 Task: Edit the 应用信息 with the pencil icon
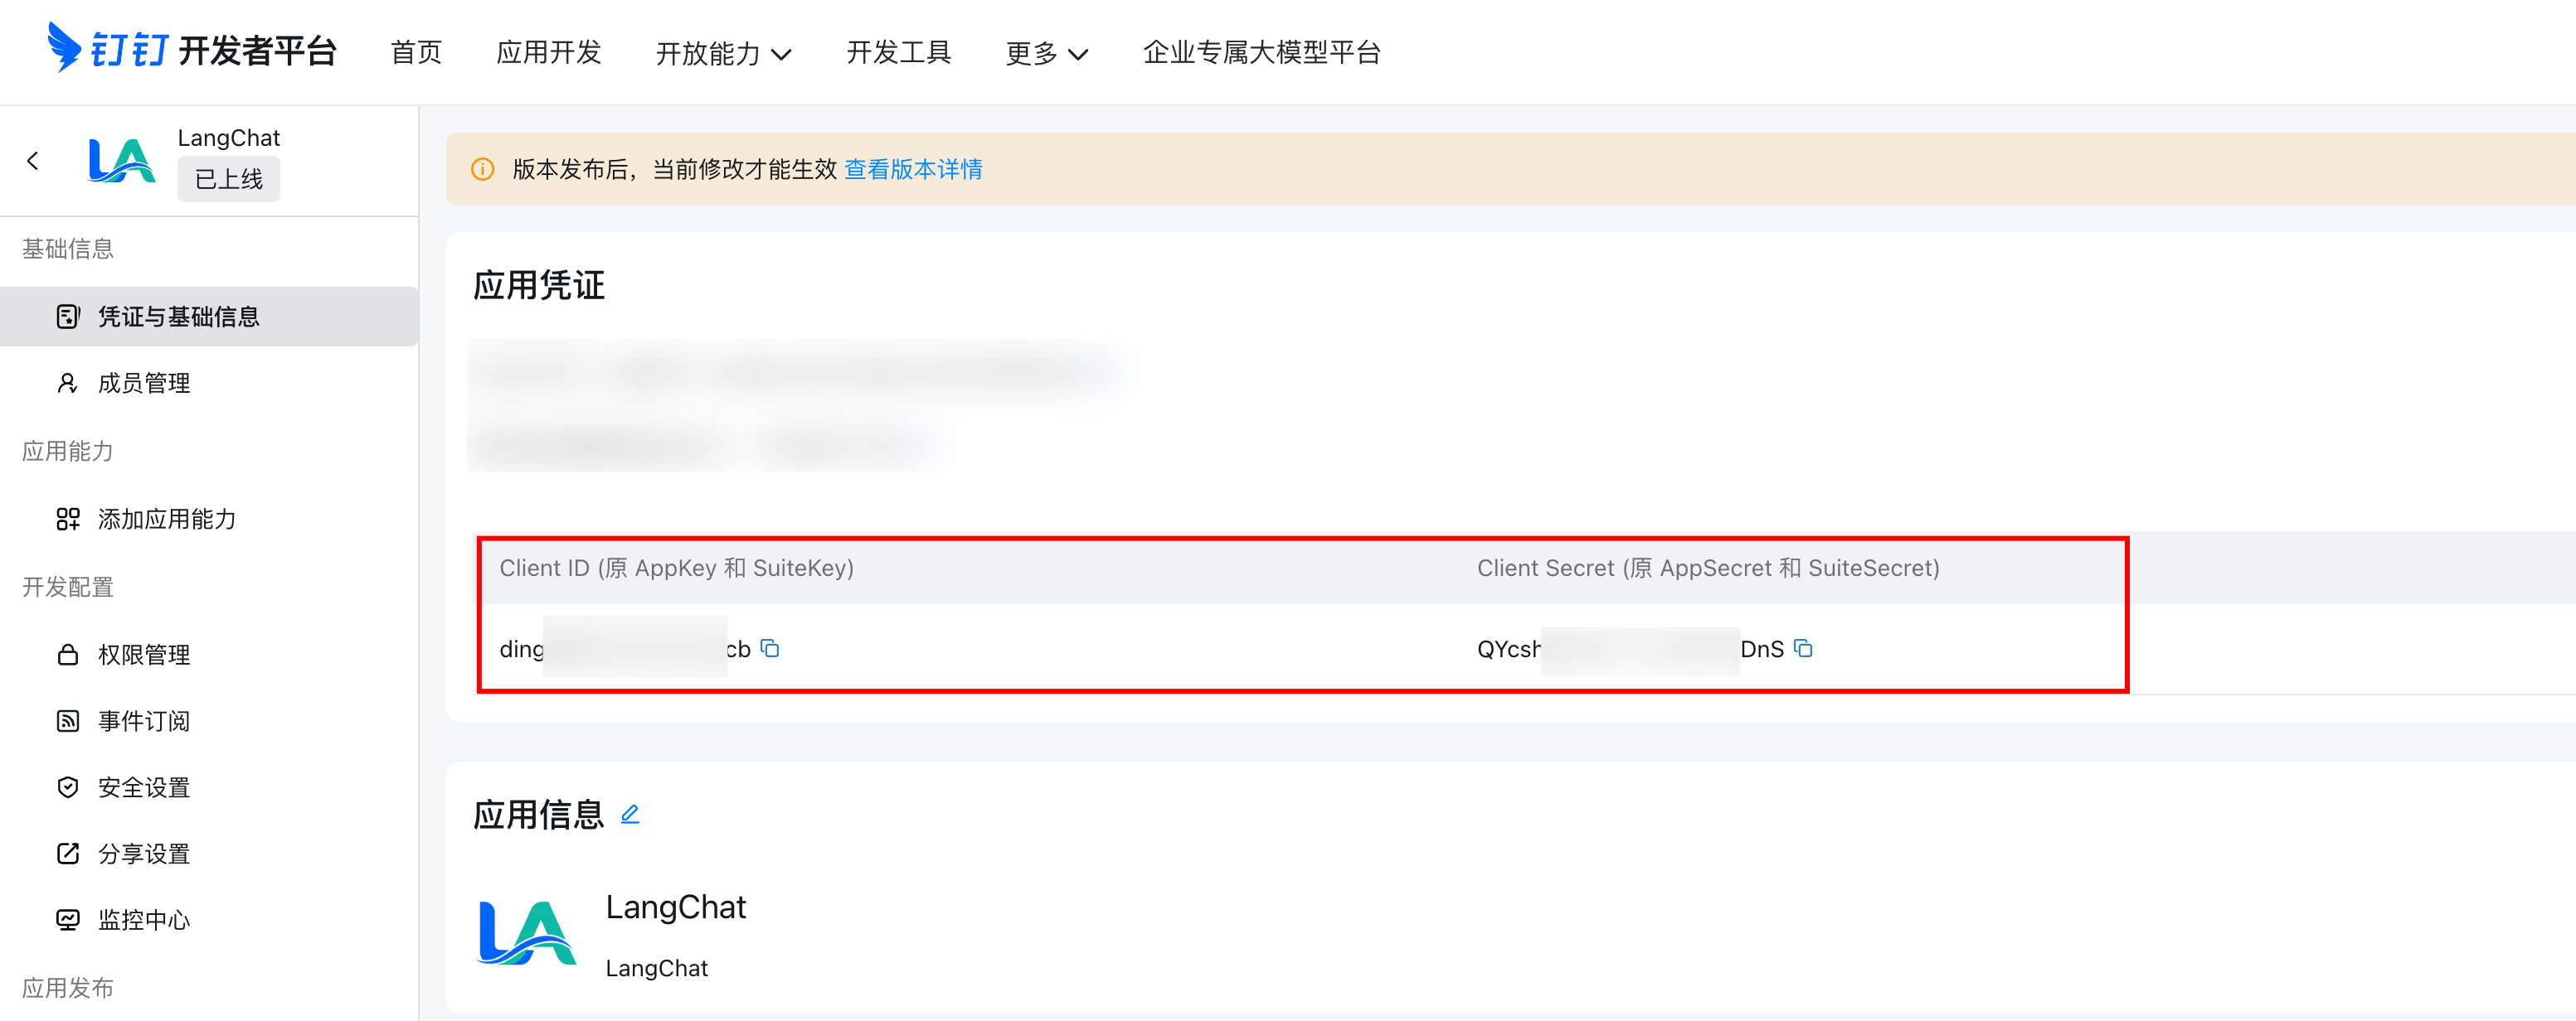coord(630,814)
